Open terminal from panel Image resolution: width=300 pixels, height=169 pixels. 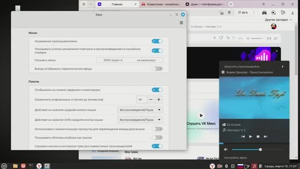30,166
